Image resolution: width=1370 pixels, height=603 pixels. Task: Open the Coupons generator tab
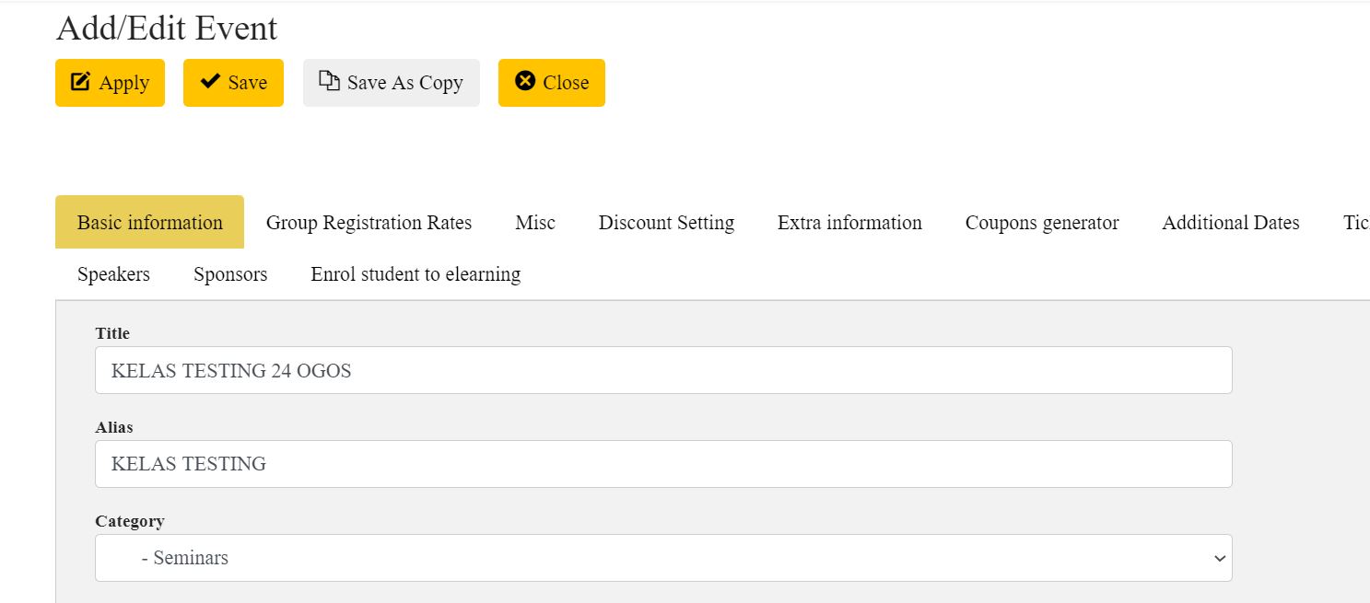pyautogui.click(x=1042, y=223)
